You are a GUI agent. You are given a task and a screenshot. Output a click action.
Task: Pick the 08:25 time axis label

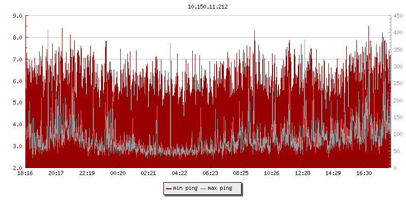click(x=241, y=174)
